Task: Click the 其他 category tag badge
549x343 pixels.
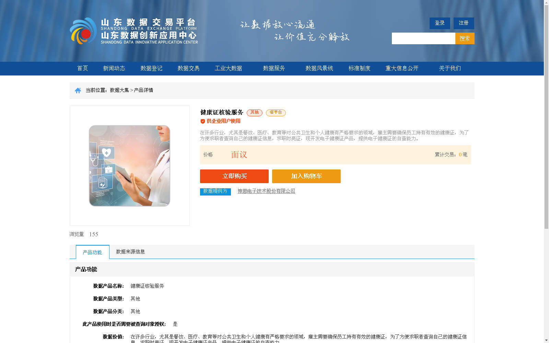Action: pyautogui.click(x=255, y=113)
